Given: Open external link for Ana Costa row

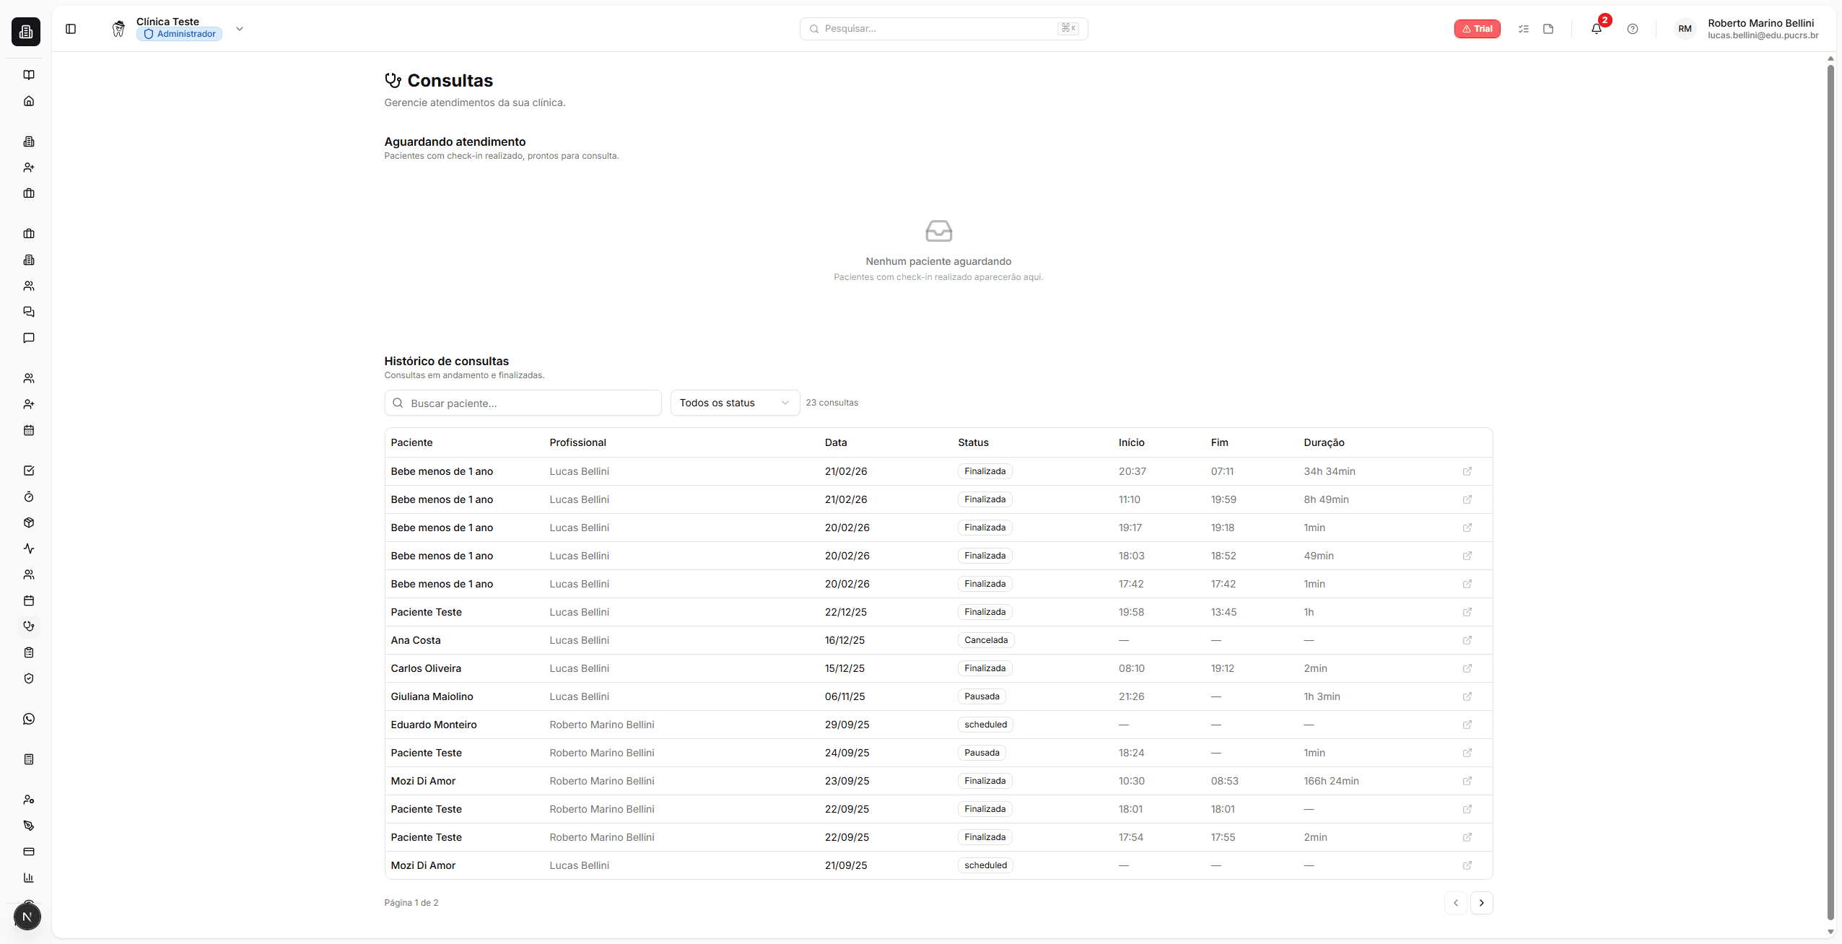Looking at the screenshot, I should [1467, 640].
